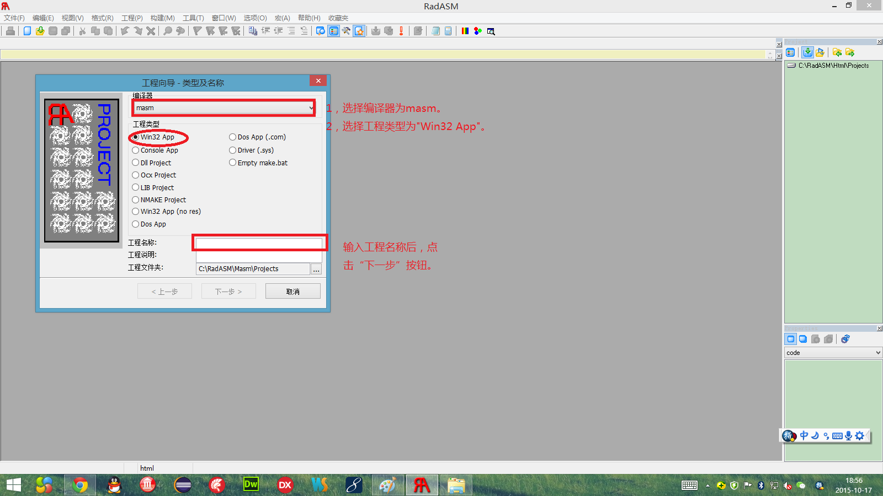
Task: Close the project wizard dialog
Action: (318, 80)
